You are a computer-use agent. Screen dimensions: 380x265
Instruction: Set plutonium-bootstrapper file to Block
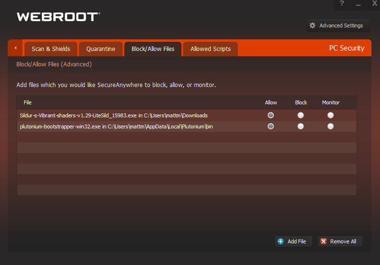point(300,126)
